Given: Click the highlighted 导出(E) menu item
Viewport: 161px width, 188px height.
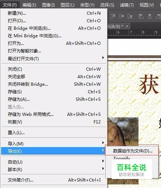Looking at the screenshot, I should 53,151.
